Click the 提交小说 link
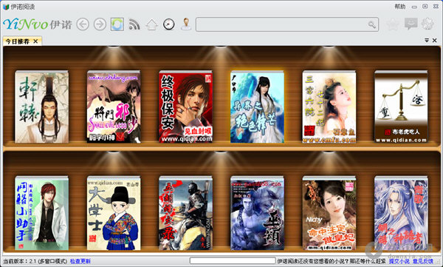Viewport: 443px width, 267px height. pos(399,261)
